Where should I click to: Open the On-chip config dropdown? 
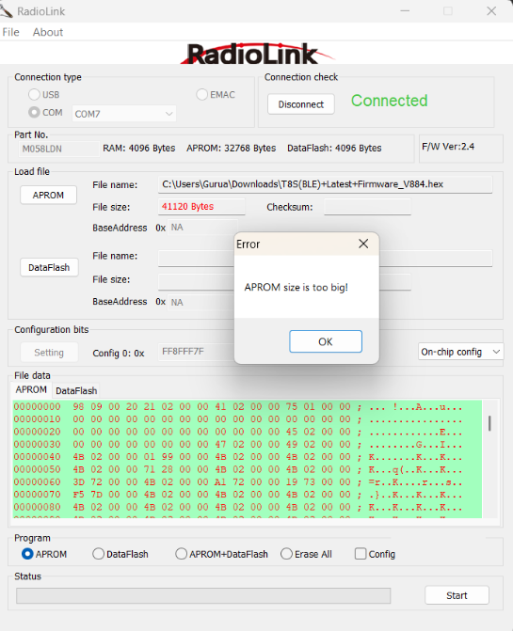click(x=460, y=352)
